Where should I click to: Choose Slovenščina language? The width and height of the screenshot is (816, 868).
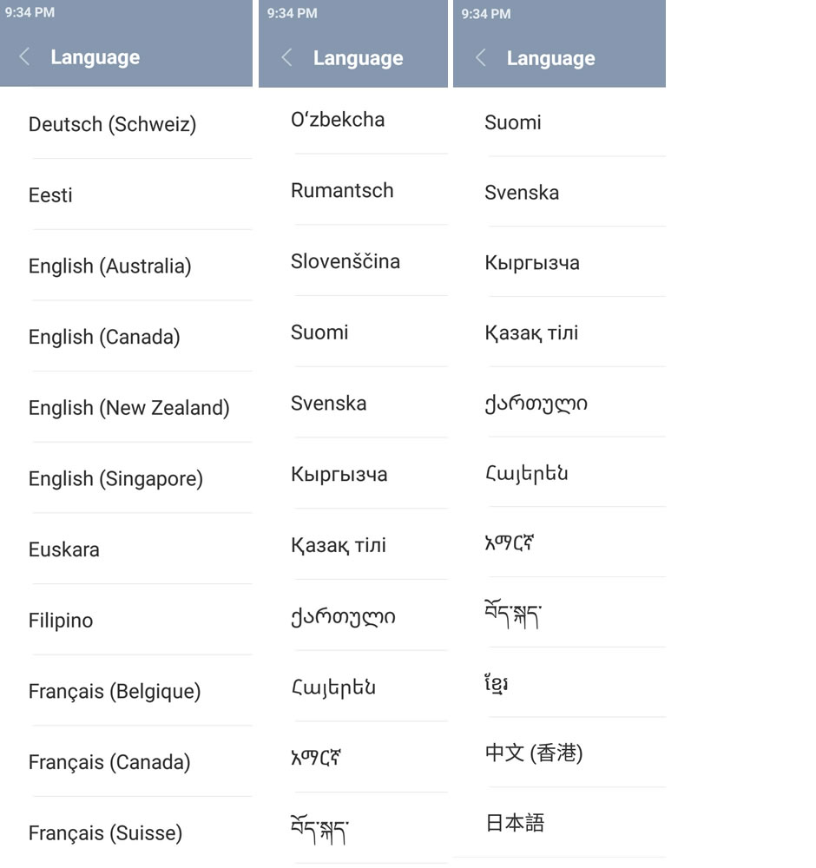click(345, 262)
